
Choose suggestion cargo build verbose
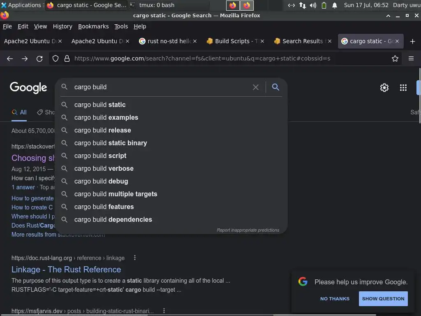[171, 168]
